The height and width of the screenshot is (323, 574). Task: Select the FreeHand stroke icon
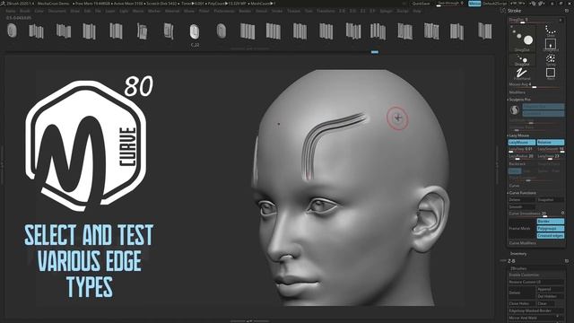click(x=522, y=74)
